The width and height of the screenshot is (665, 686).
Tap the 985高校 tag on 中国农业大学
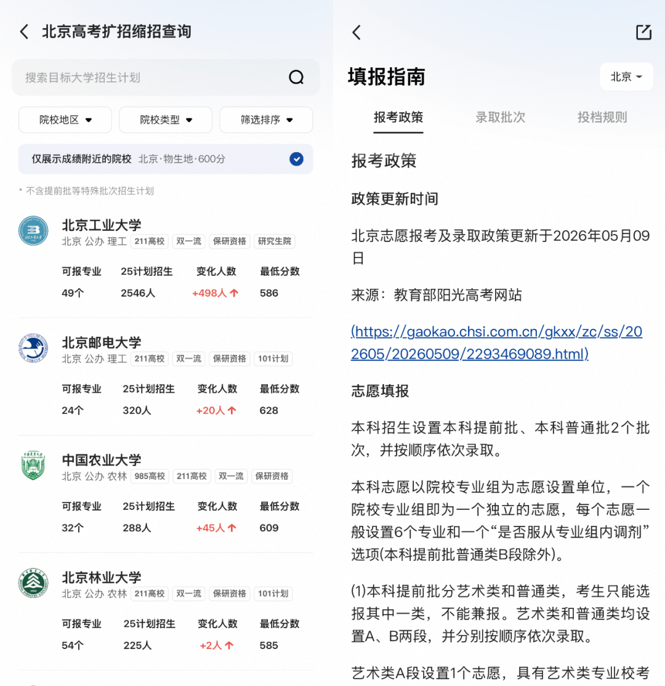pyautogui.click(x=150, y=477)
